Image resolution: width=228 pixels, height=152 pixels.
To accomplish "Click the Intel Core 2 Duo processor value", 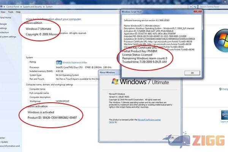I will coord(84,67).
